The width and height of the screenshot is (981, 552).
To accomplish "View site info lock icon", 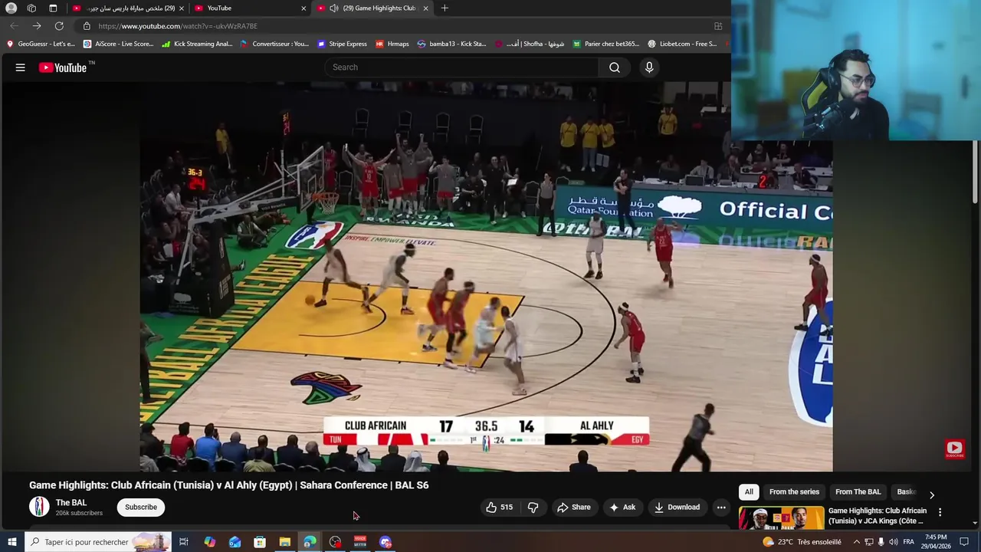I will [x=87, y=26].
